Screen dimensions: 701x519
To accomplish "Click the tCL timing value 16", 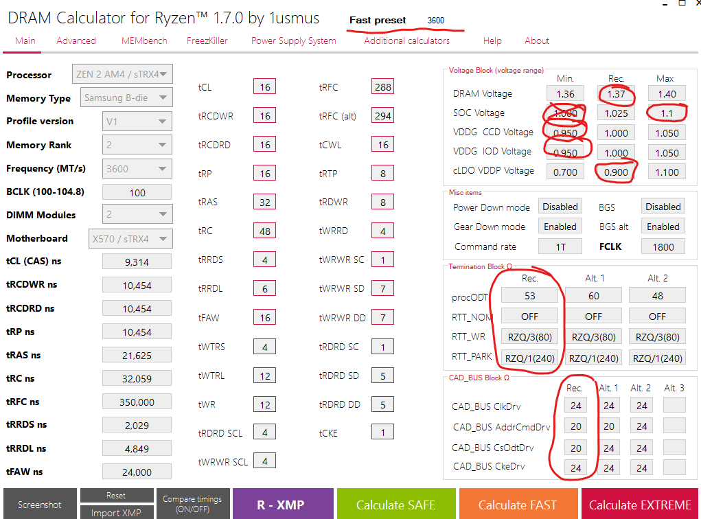I will tap(264, 86).
